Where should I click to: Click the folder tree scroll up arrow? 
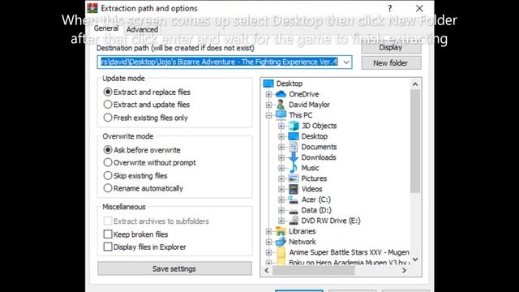click(415, 84)
